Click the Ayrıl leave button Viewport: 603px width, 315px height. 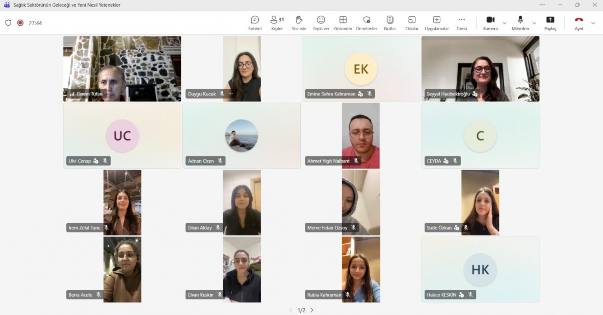[x=579, y=22]
